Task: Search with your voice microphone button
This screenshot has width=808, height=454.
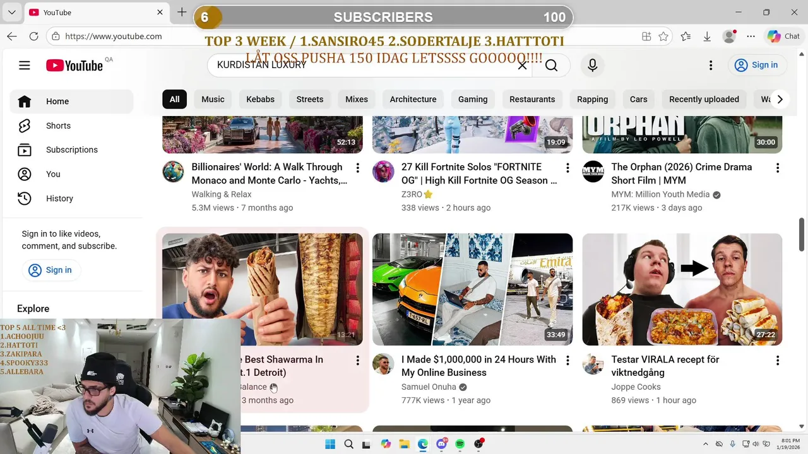Action: [x=592, y=65]
